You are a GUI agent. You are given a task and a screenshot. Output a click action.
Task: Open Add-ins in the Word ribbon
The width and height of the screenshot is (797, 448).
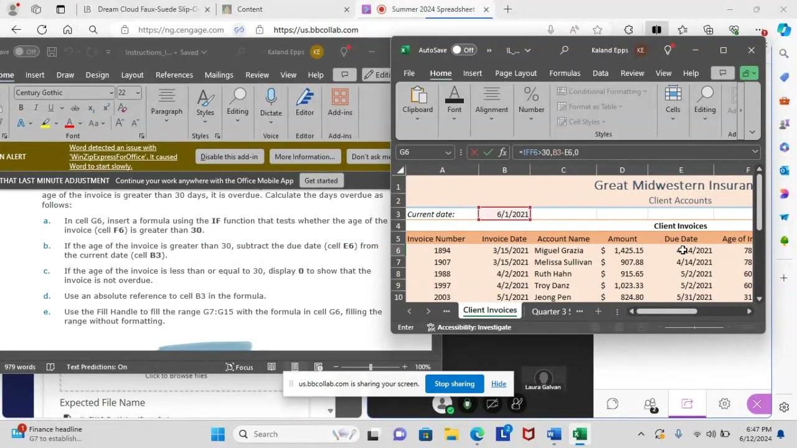coord(340,103)
